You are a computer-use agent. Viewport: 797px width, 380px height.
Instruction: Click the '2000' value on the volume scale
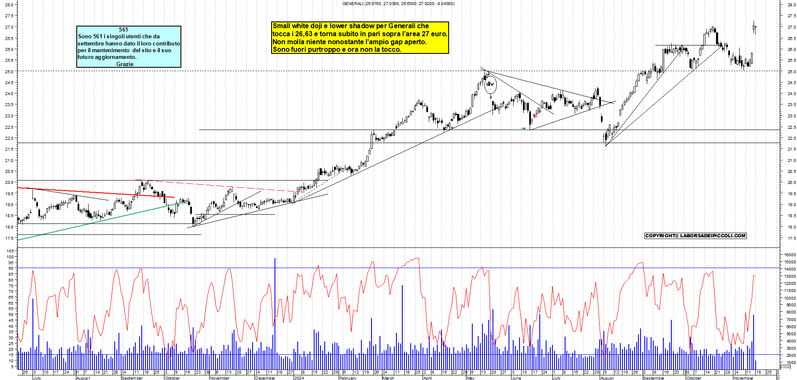pos(790,356)
